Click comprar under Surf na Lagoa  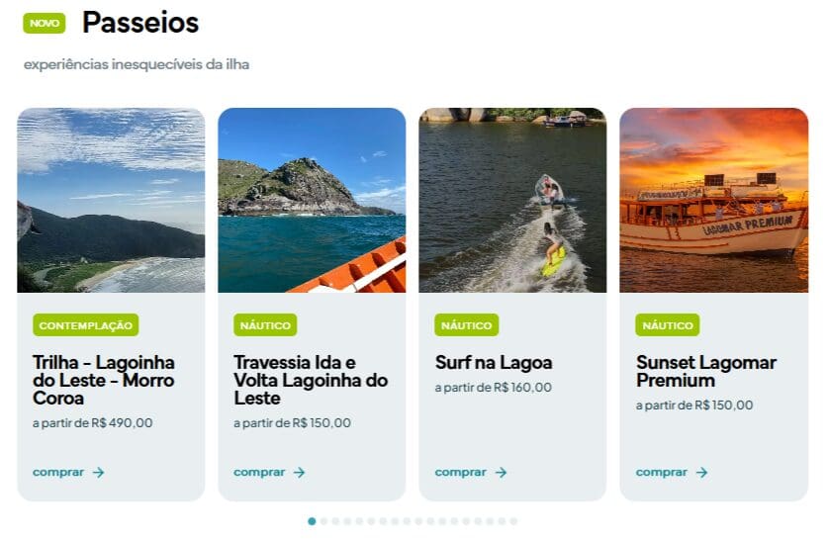tap(461, 473)
